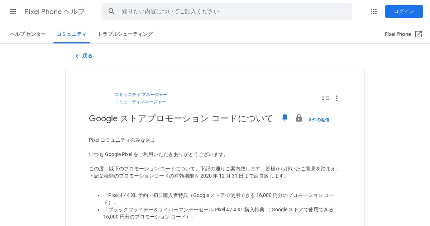
Task: Click the lock icon beside post title
Action: pyautogui.click(x=299, y=118)
